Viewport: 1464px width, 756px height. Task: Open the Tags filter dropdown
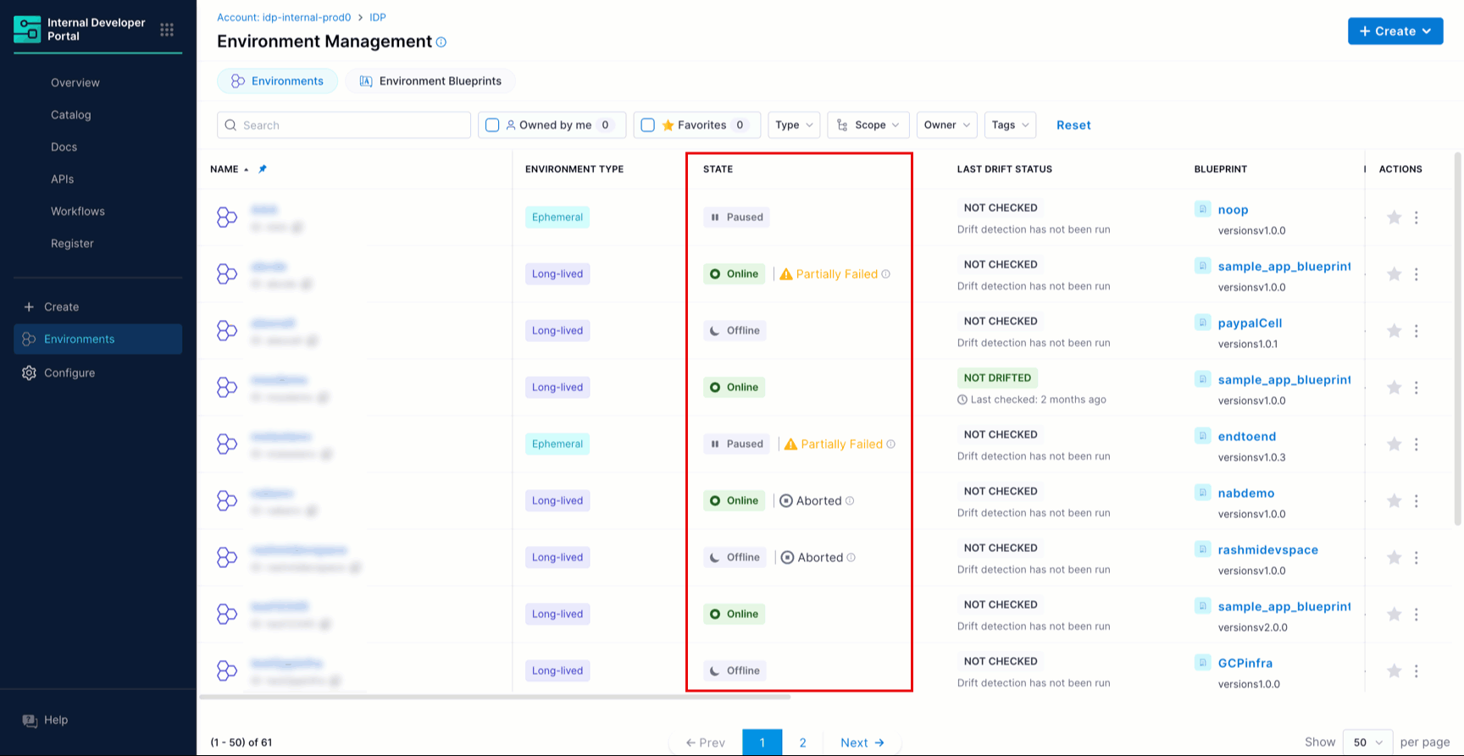pyautogui.click(x=1011, y=125)
